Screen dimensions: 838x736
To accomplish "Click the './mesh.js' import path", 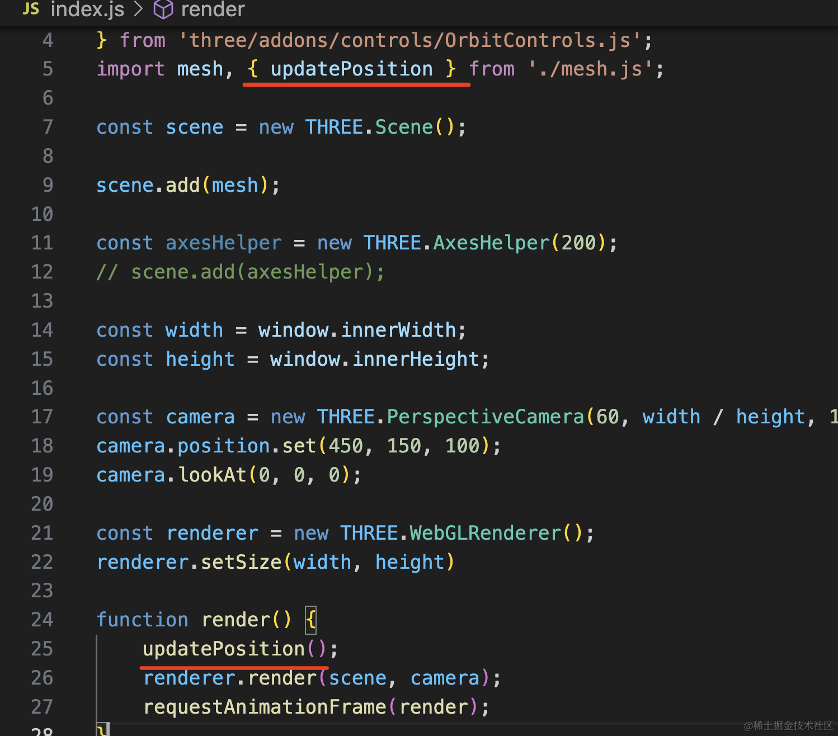I will (x=591, y=69).
